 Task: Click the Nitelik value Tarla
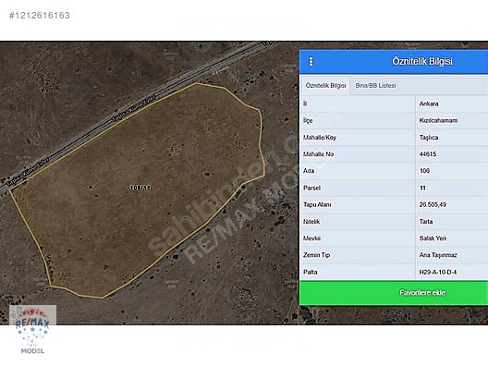click(426, 221)
